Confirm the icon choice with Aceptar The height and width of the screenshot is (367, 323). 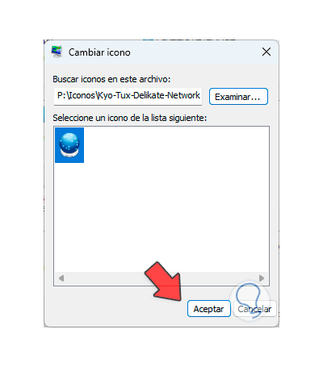pyautogui.click(x=209, y=309)
